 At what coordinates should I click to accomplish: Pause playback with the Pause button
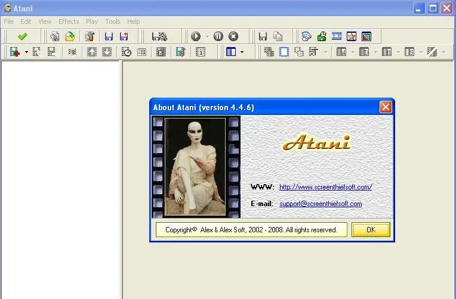click(x=218, y=36)
